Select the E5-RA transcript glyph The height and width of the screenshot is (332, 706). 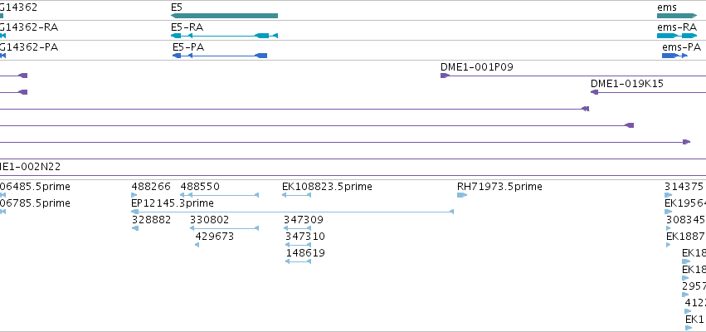(224, 36)
